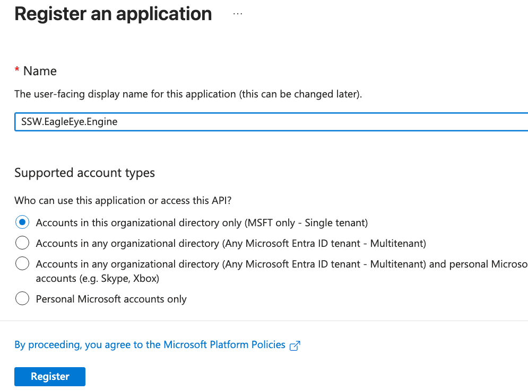Open the Microsoft Platform Policies link
Image resolution: width=528 pixels, height=391 pixels.
(150, 345)
